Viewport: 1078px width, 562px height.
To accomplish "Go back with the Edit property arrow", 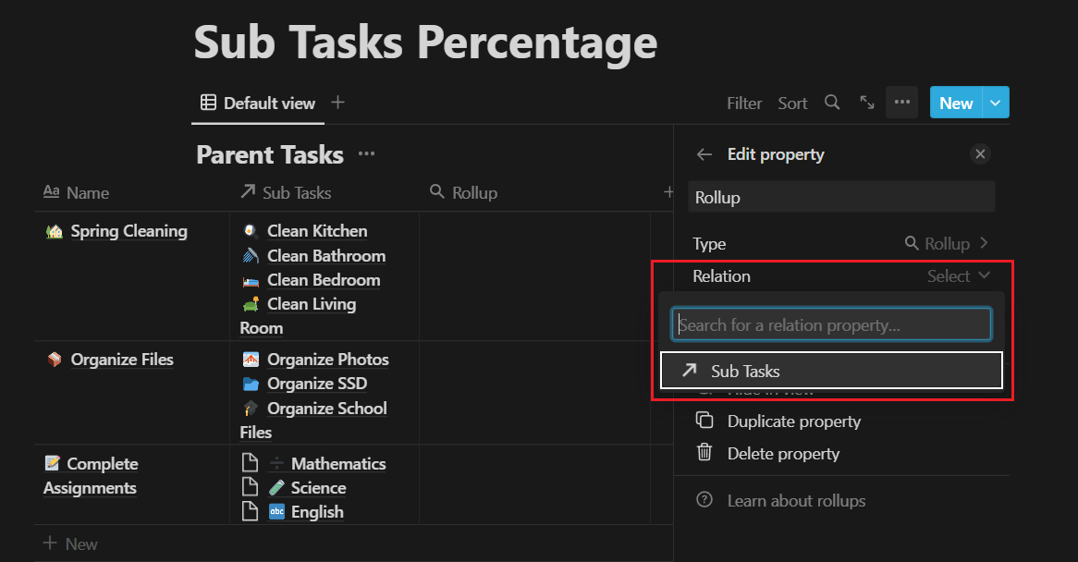I will [704, 154].
